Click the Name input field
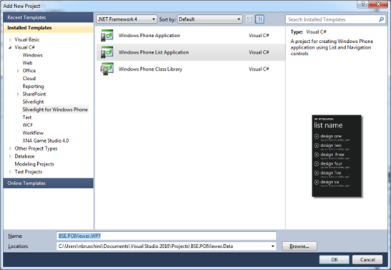The image size is (391, 270). [x=167, y=236]
